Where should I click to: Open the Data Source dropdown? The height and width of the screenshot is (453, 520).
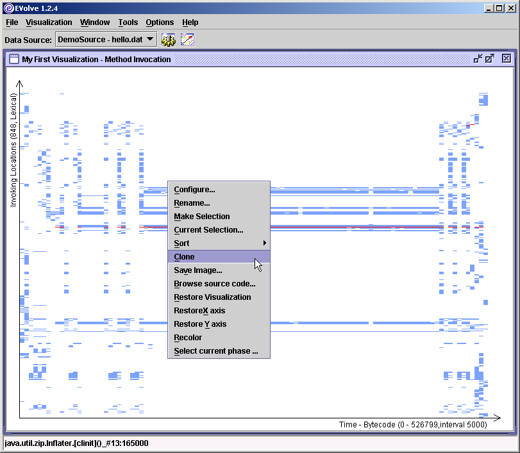106,40
